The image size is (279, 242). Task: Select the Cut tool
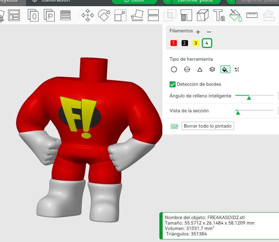(153, 15)
